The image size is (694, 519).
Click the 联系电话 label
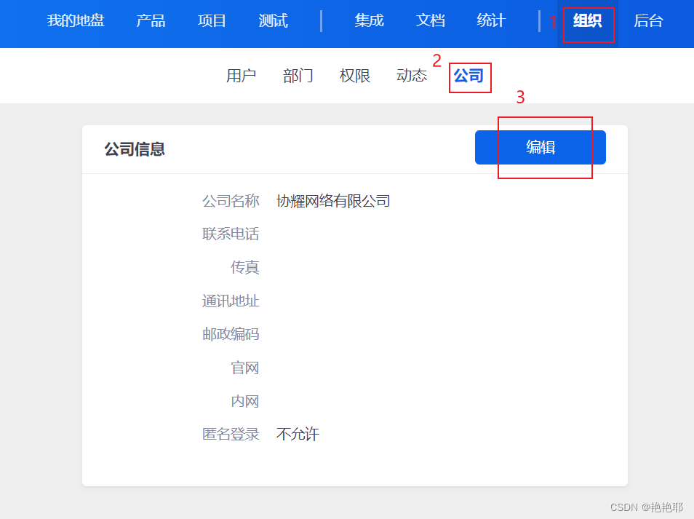coord(231,234)
